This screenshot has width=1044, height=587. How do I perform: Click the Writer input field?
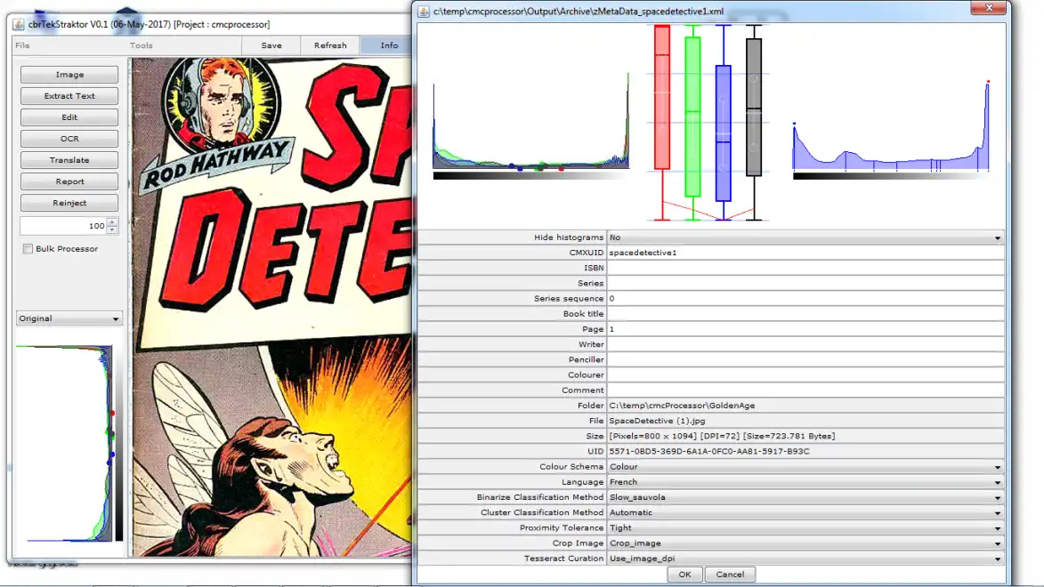[x=805, y=344]
